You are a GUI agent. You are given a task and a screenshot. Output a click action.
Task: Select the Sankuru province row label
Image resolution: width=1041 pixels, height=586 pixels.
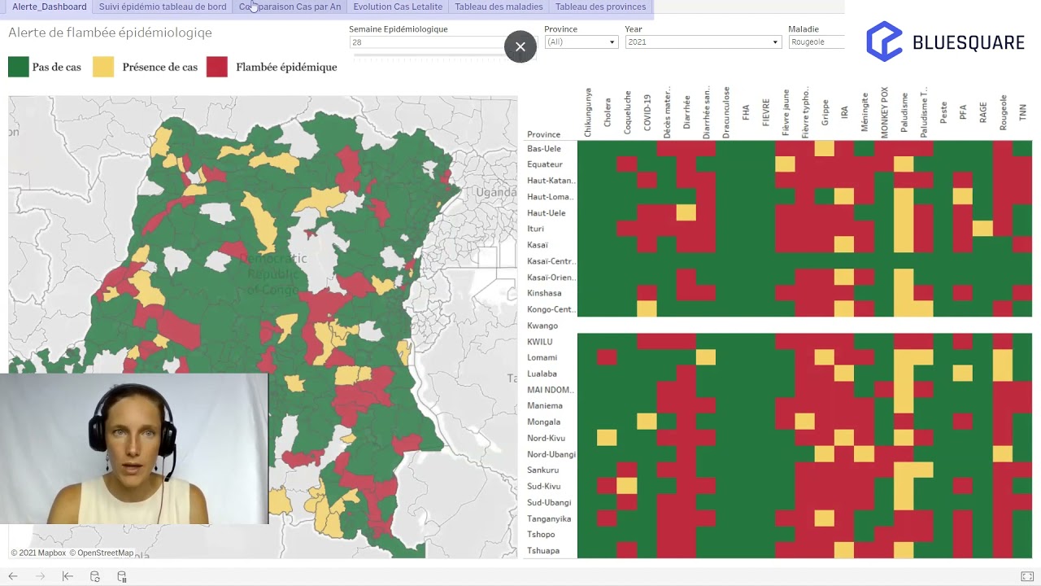click(543, 470)
